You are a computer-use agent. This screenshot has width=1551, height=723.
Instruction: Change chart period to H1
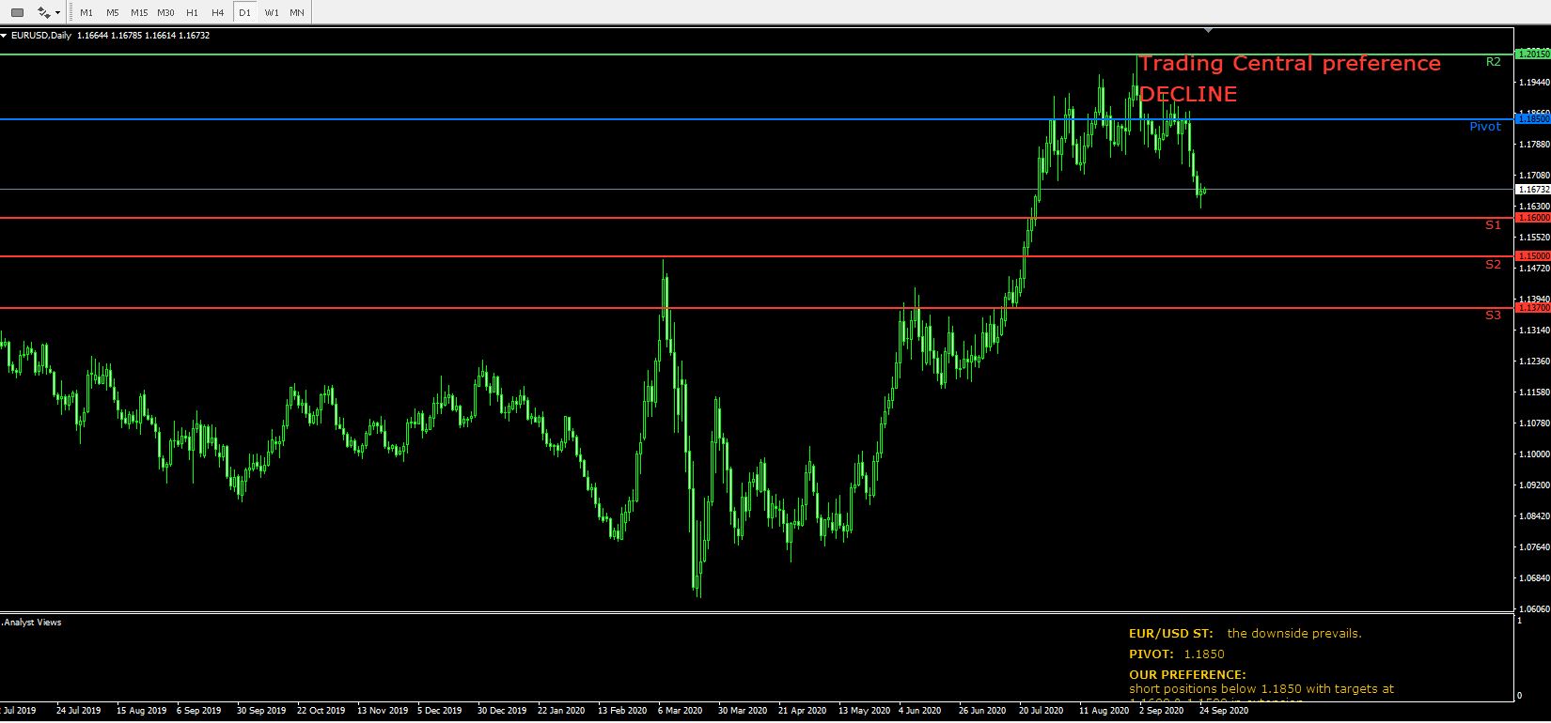click(192, 12)
